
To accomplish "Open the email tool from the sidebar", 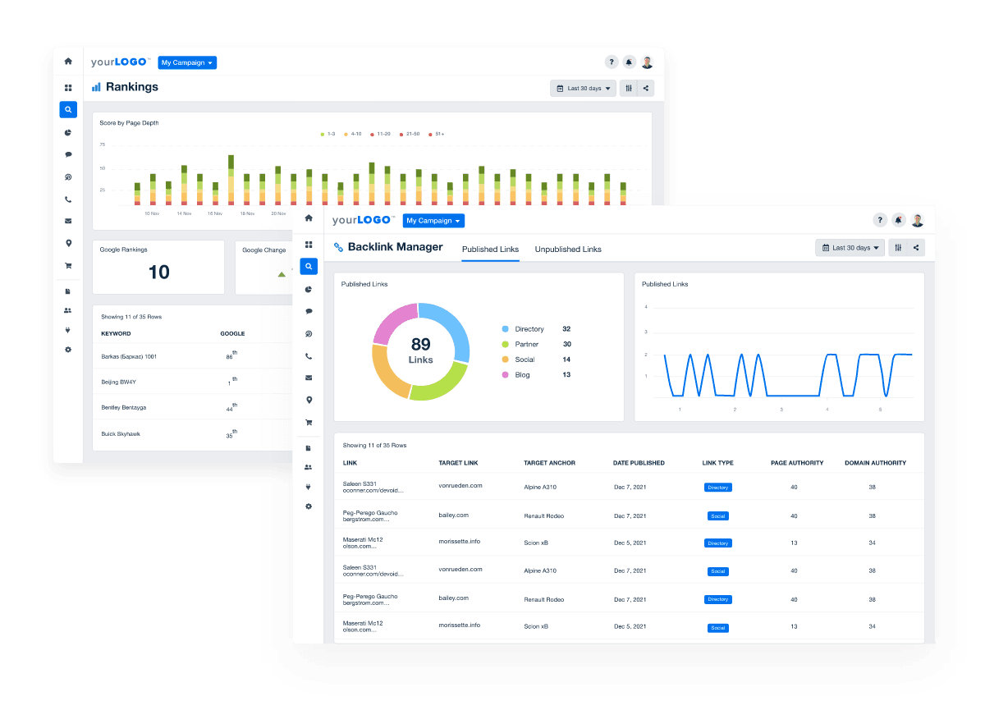I will (x=309, y=378).
